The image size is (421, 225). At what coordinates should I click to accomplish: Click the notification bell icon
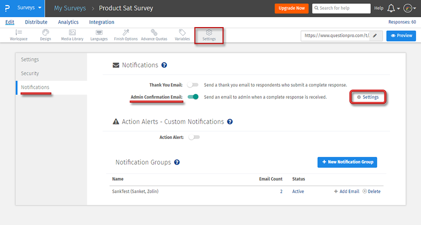coord(392,8)
